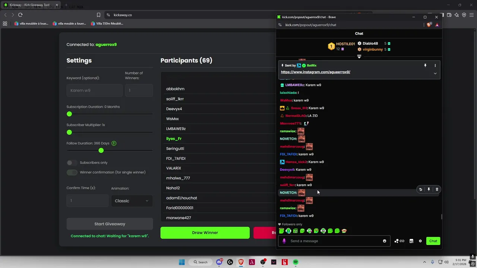Open the volume control in system tray
This screenshot has width=477, height=268.
click(446, 262)
